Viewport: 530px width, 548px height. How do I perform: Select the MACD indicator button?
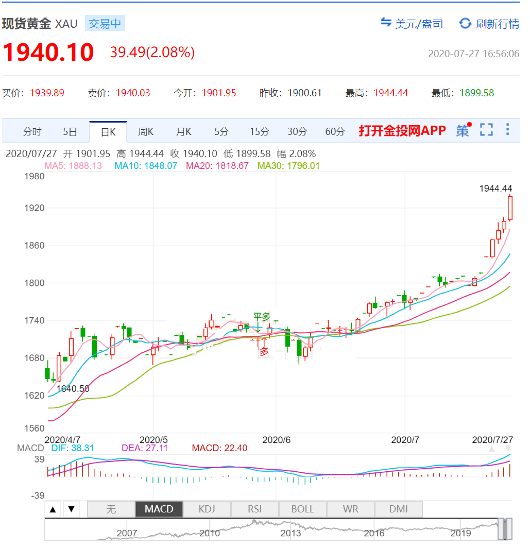pos(159,509)
